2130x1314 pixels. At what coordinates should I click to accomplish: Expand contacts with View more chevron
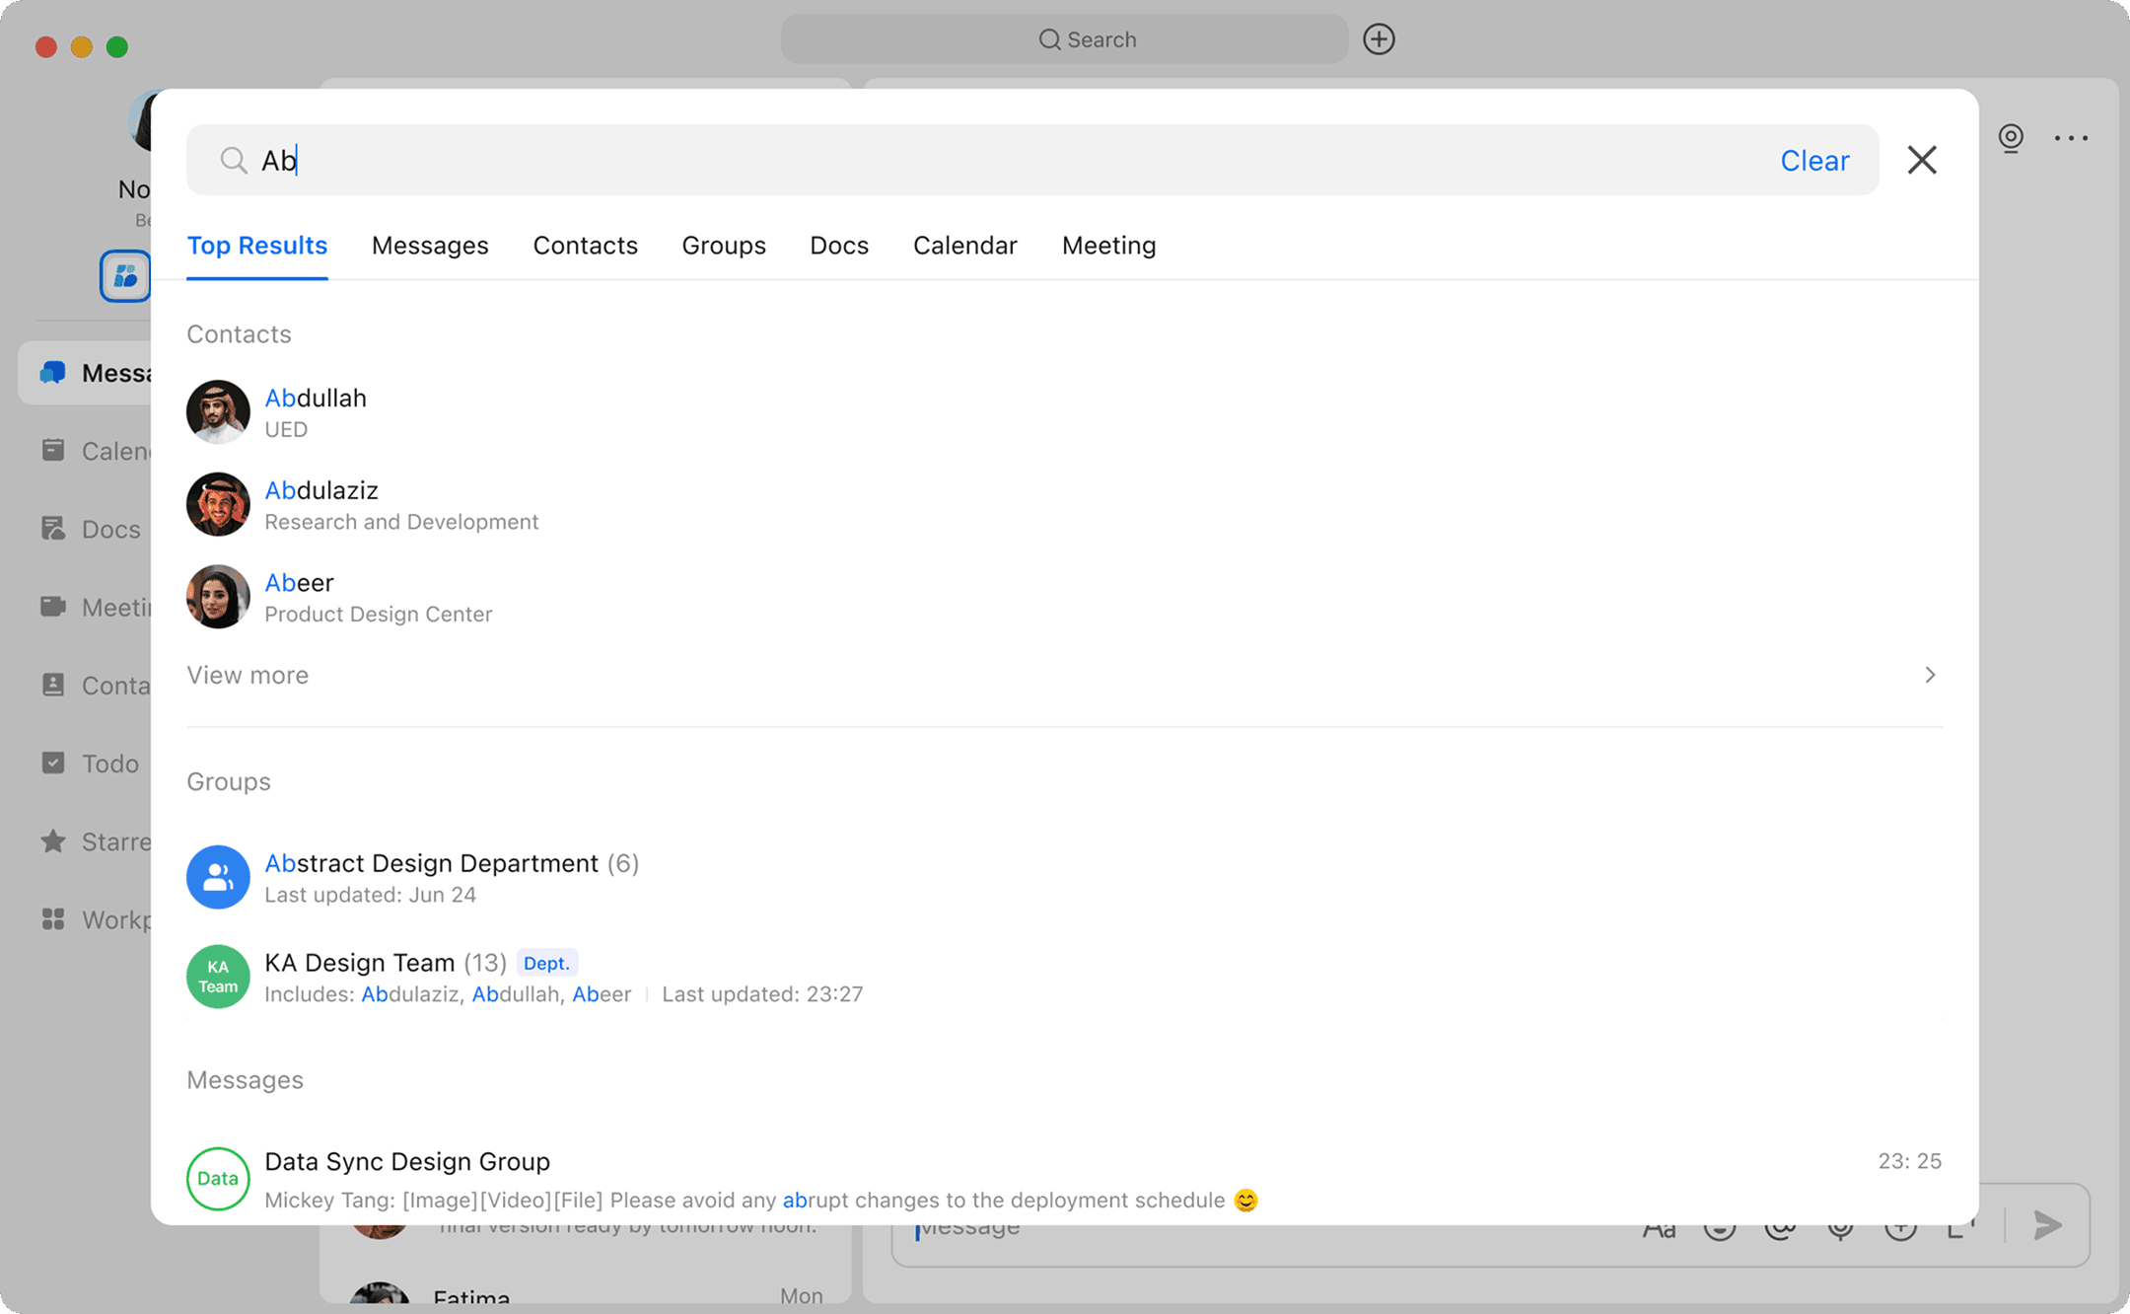pyautogui.click(x=1930, y=675)
